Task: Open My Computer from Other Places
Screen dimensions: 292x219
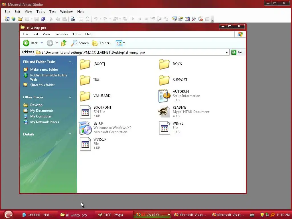Action: pyautogui.click(x=41, y=116)
